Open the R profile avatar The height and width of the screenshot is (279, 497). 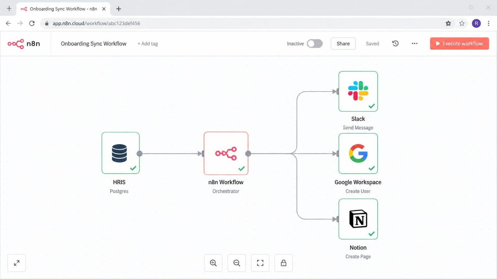(476, 23)
